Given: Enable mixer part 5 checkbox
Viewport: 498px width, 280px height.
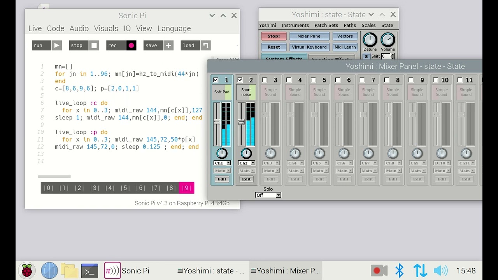Looking at the screenshot, I should [314, 80].
